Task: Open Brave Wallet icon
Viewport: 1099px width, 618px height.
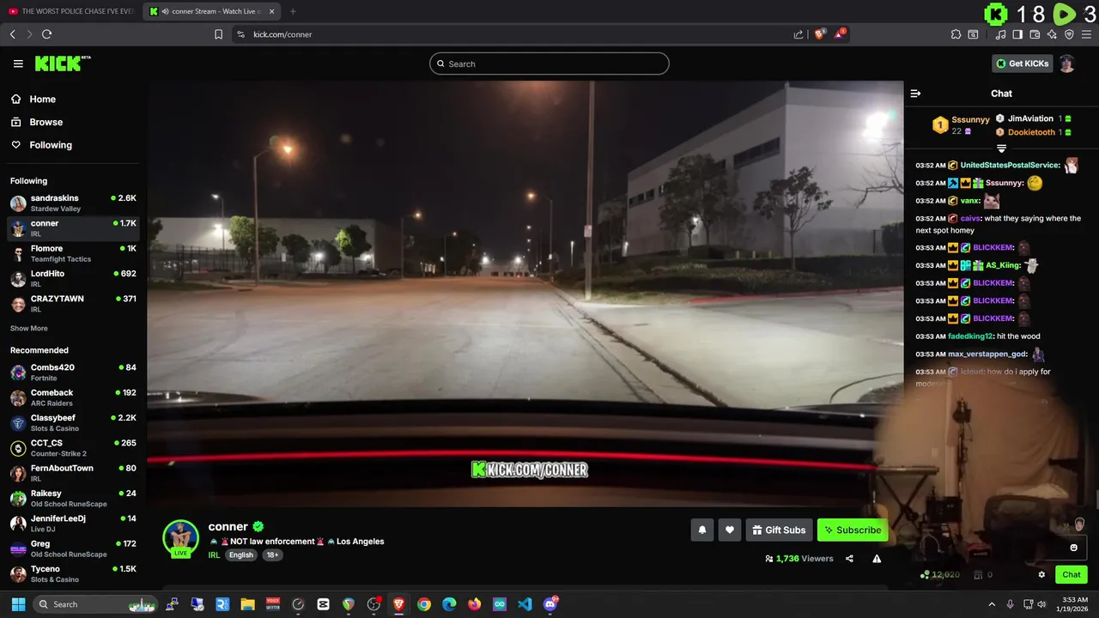Action: tap(1035, 34)
